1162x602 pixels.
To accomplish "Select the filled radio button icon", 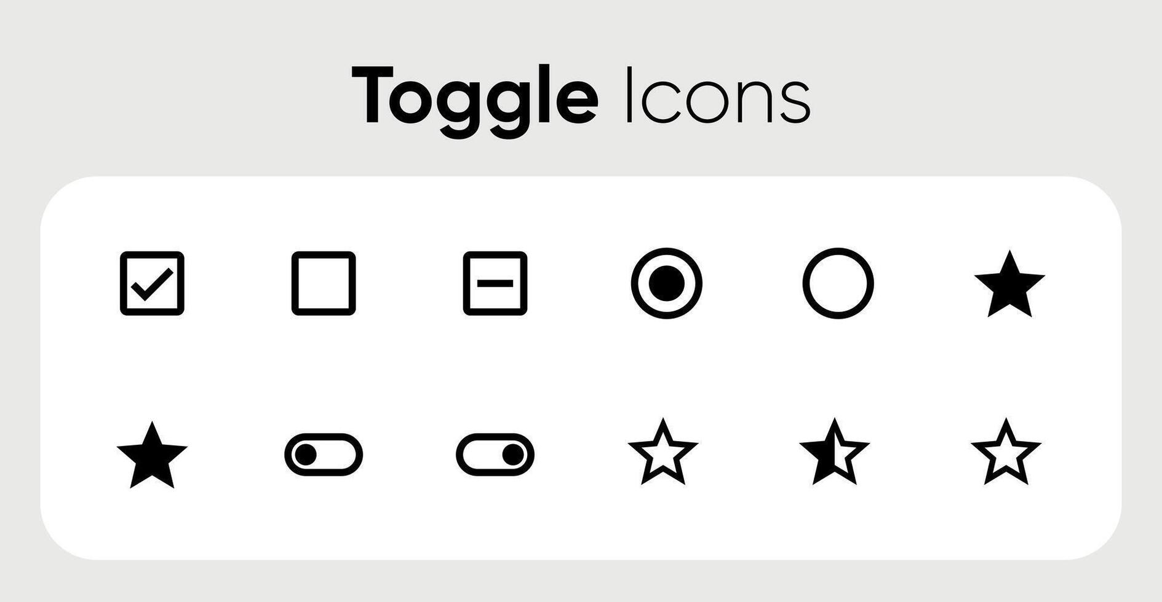I will (x=667, y=283).
